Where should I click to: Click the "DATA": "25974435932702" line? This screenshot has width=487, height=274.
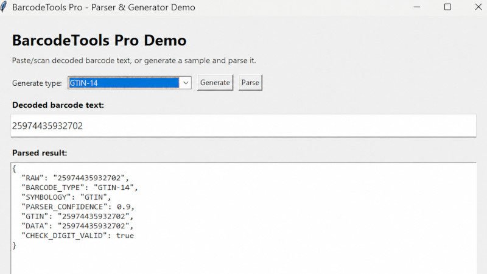click(77, 226)
